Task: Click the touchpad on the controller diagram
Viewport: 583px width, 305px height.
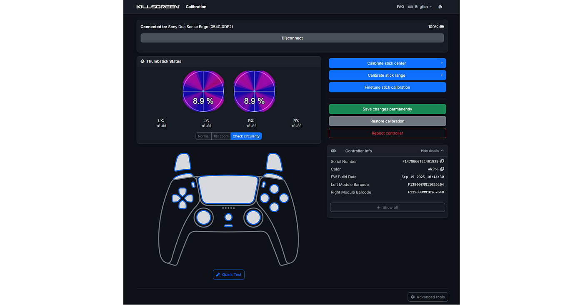Action: [x=228, y=190]
